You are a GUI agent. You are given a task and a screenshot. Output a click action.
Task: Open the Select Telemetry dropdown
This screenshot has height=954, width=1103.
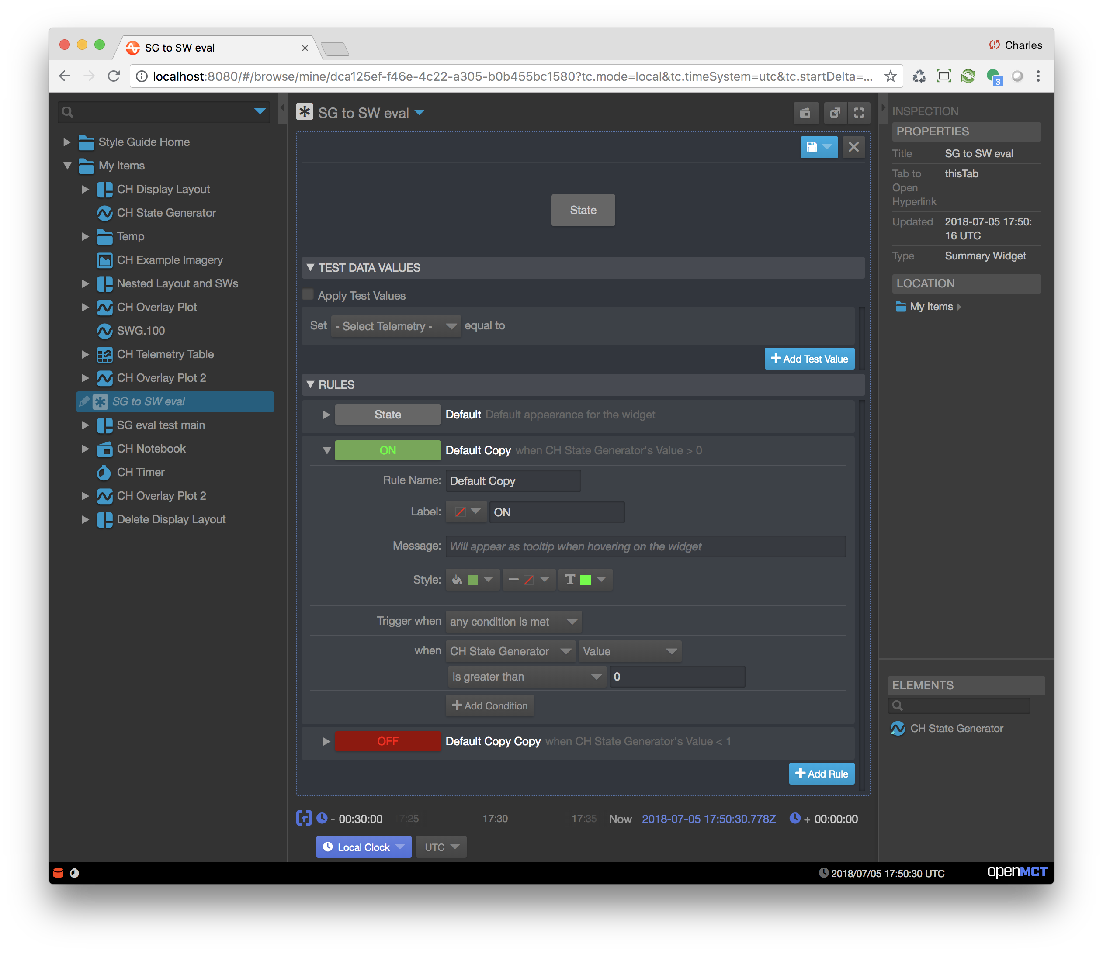click(396, 326)
